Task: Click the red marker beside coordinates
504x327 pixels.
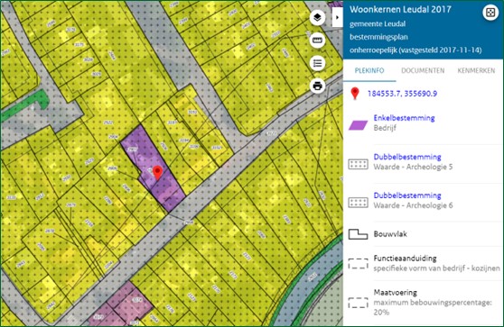Action: [355, 94]
